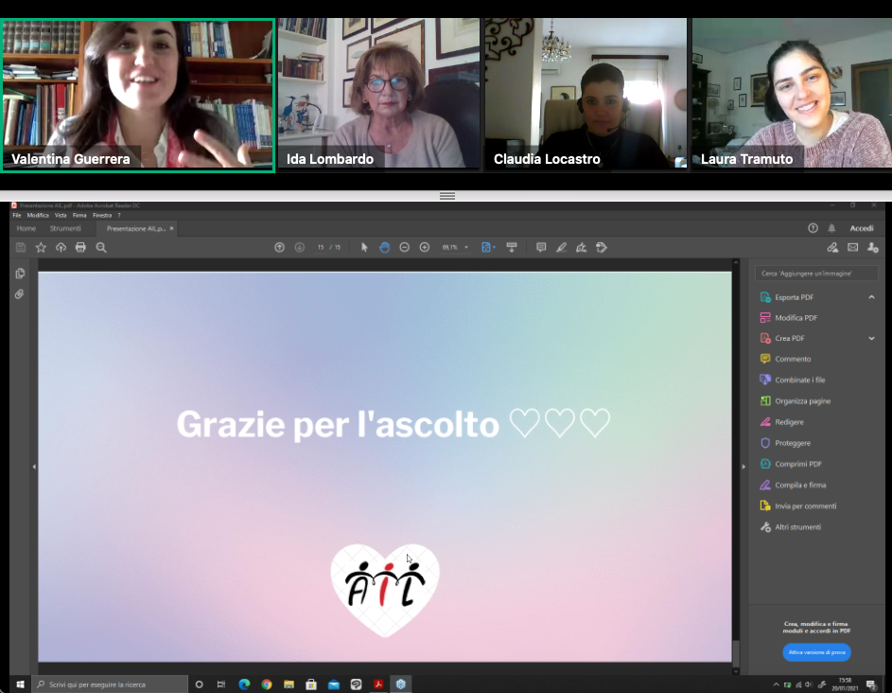Expand the left navigation pane arrow
This screenshot has height=693, width=892.
point(34,467)
